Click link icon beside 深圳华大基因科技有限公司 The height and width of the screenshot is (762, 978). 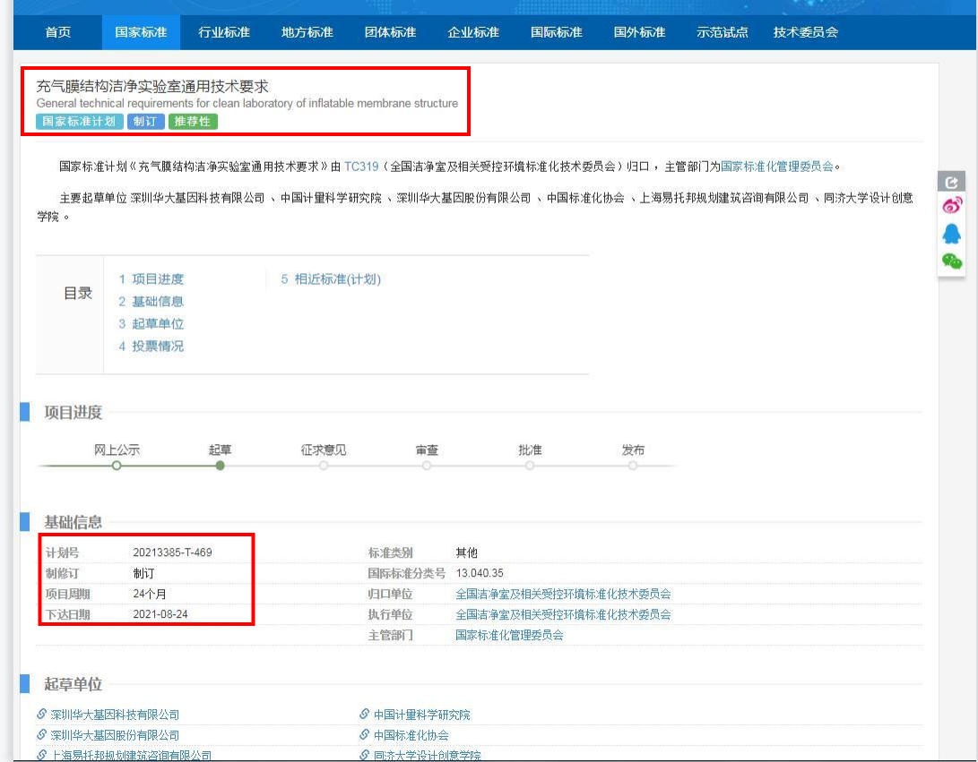coord(41,715)
